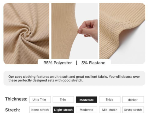Select the Moderate stretch option
The width and height of the screenshot is (148, 116).
tap(87, 110)
